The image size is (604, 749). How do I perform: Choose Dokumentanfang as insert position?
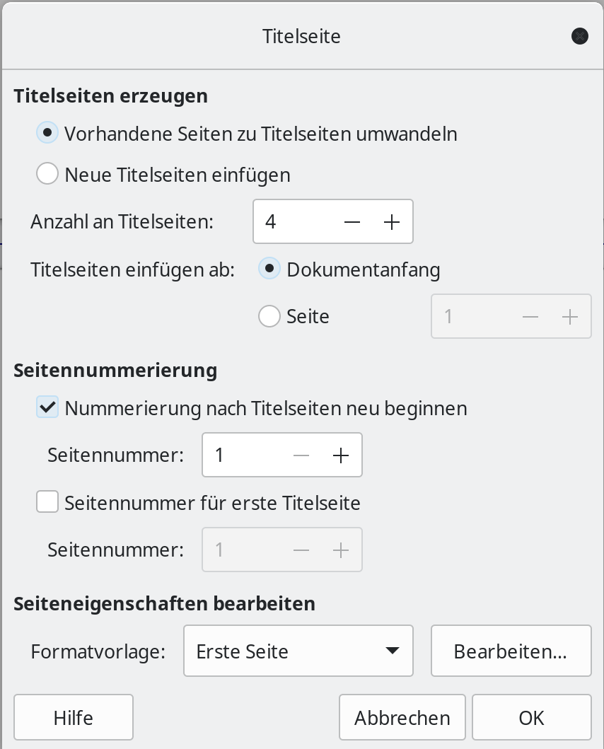(x=269, y=269)
